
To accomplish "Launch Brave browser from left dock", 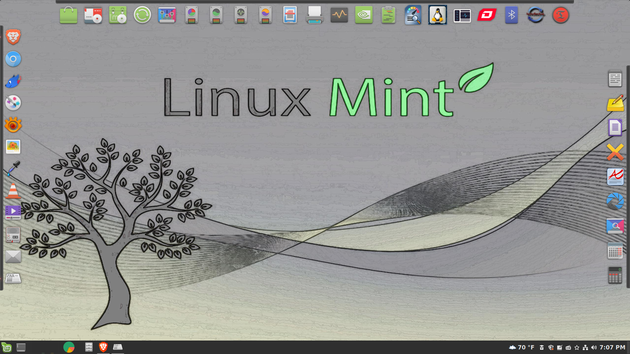I will pos(13,36).
